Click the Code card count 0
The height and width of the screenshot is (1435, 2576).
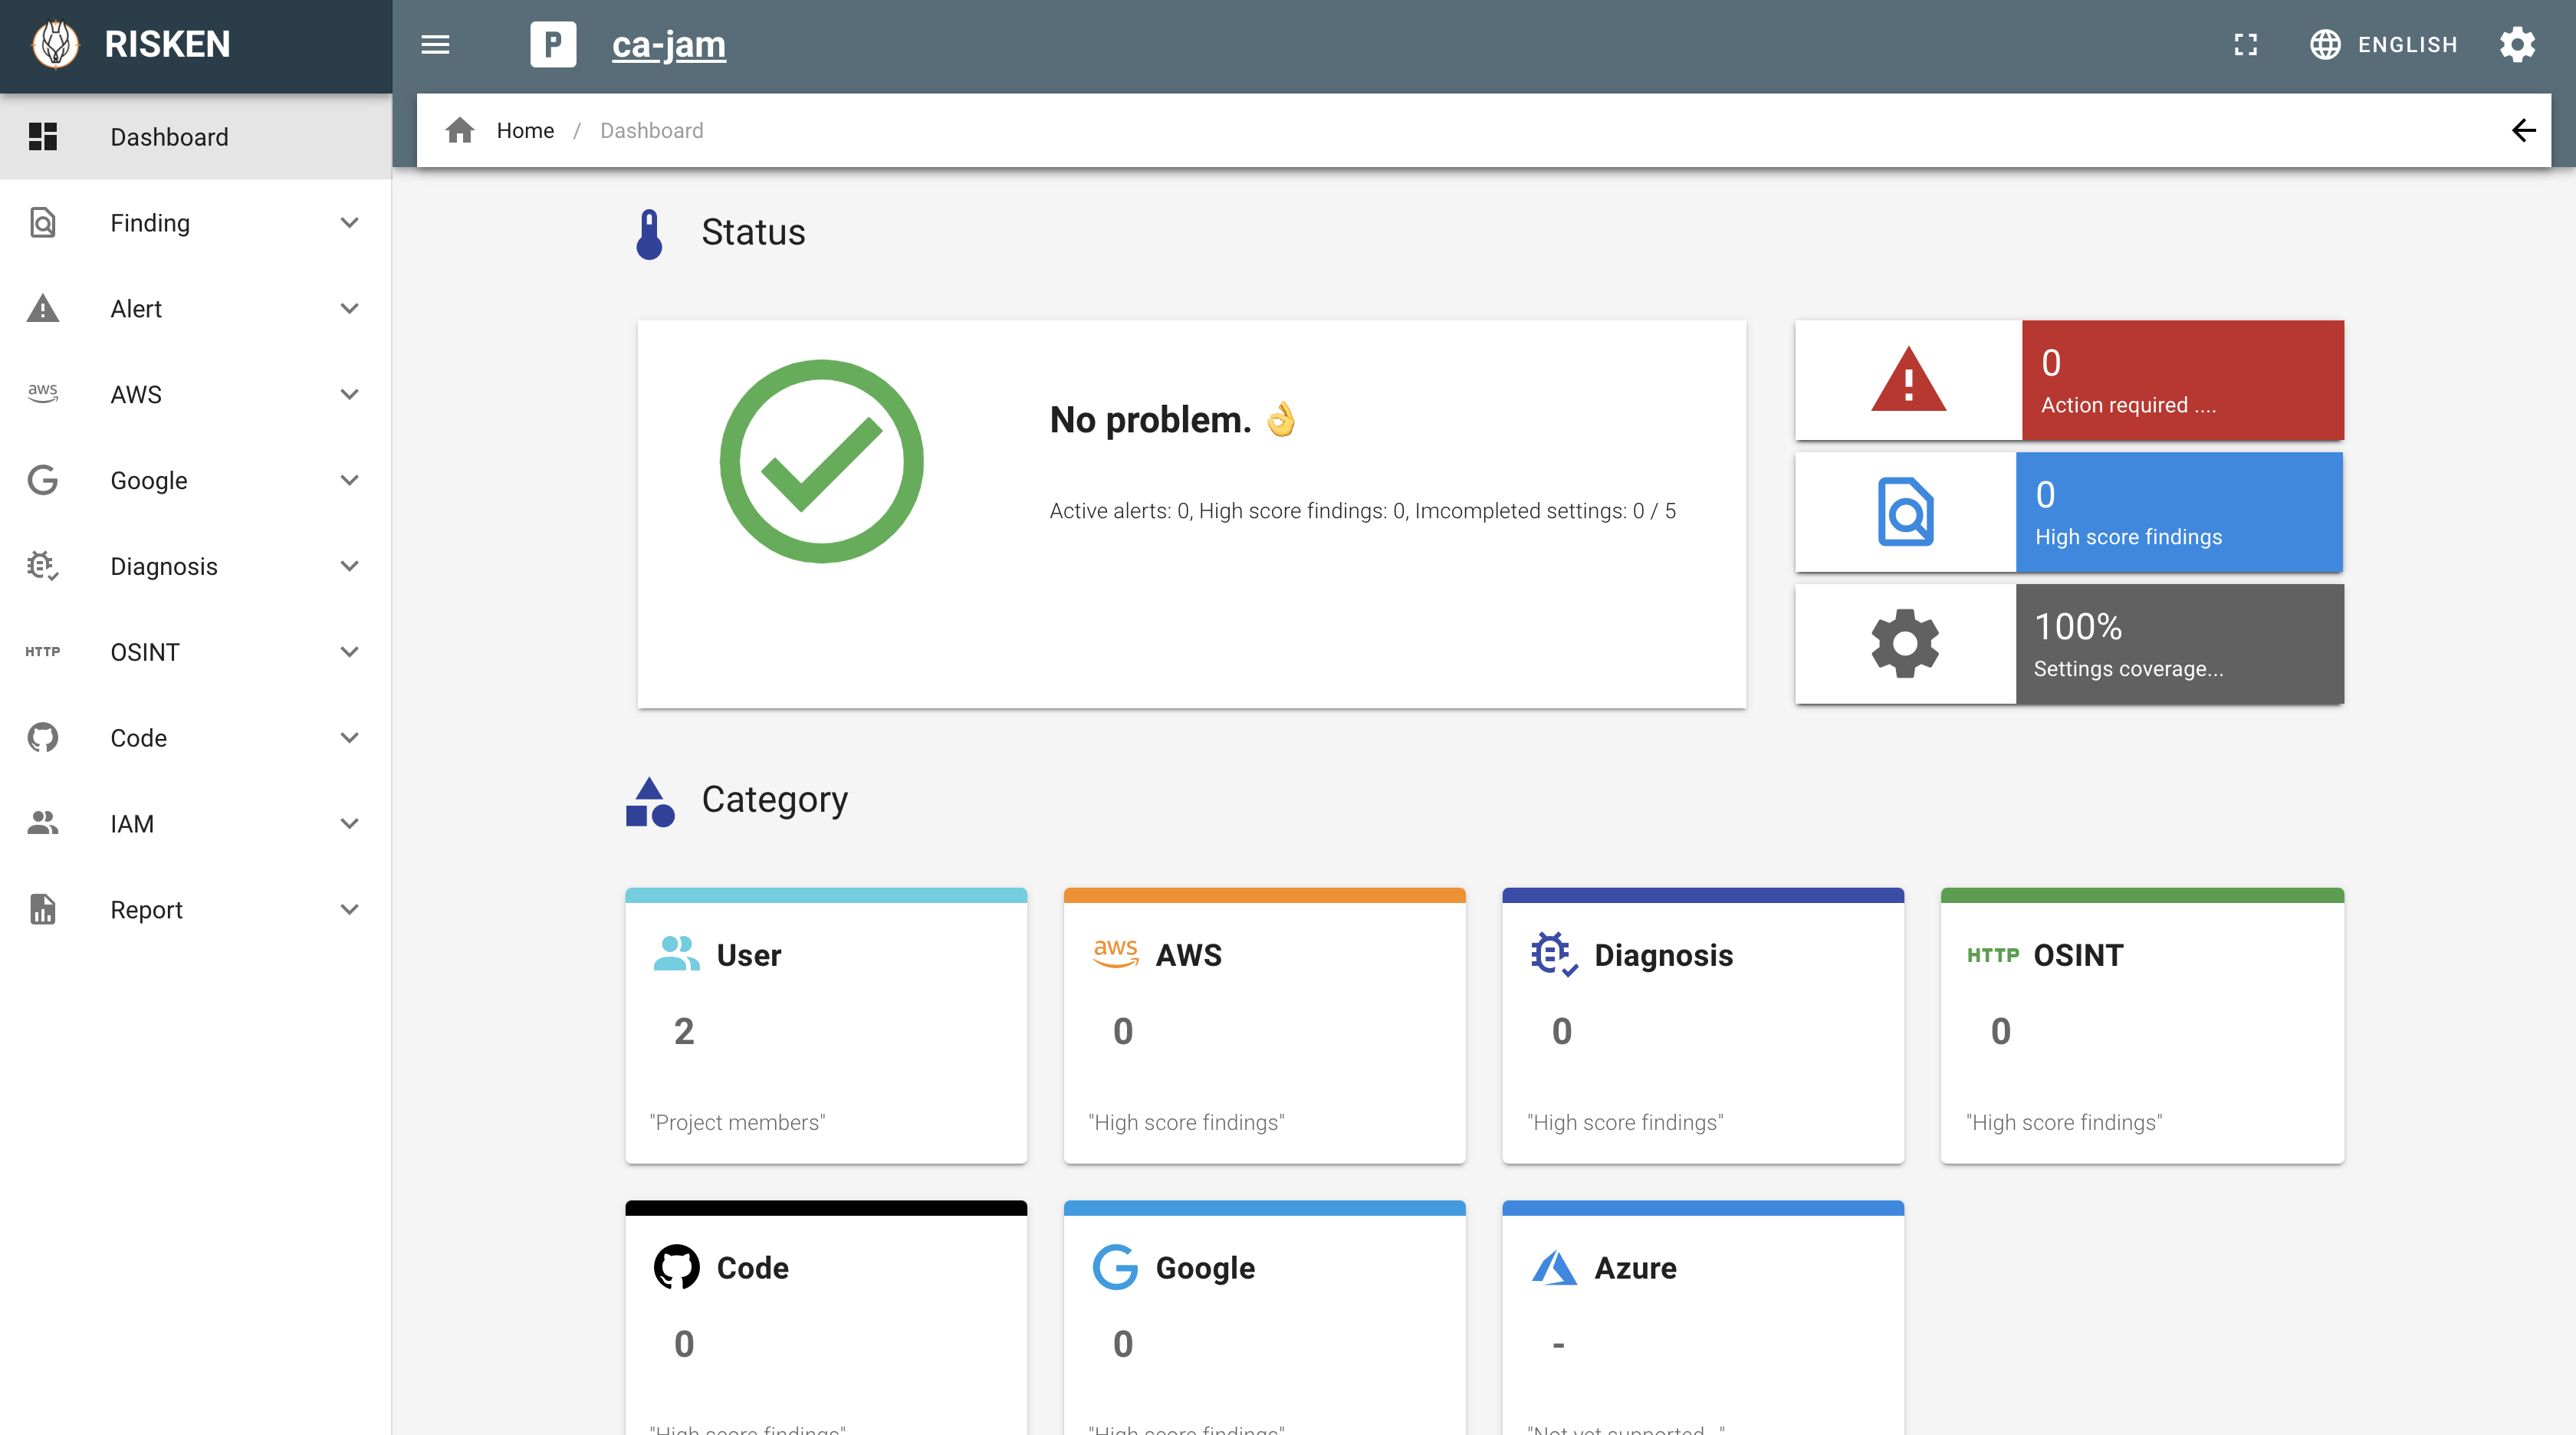pos(684,1344)
